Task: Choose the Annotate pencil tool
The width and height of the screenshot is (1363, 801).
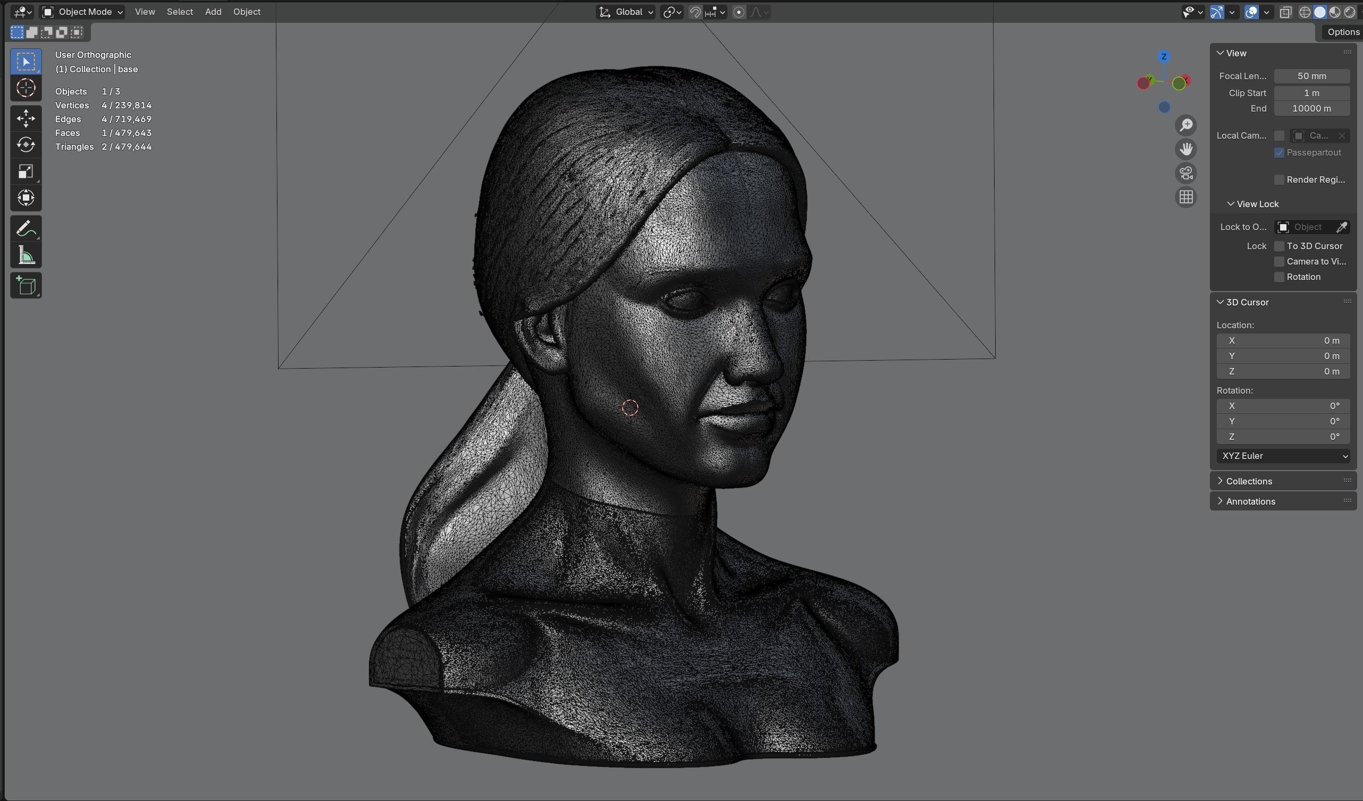Action: coord(26,228)
